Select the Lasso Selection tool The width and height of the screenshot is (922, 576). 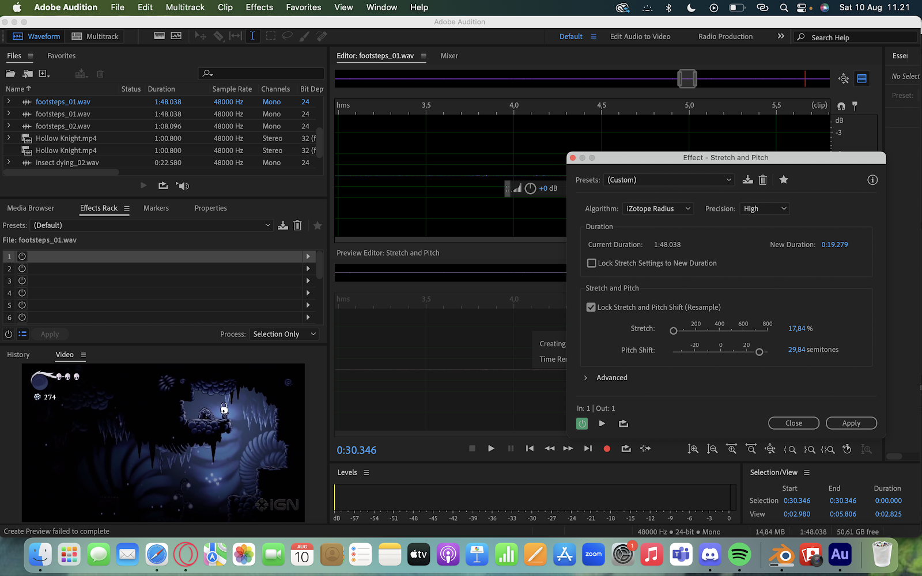point(287,36)
